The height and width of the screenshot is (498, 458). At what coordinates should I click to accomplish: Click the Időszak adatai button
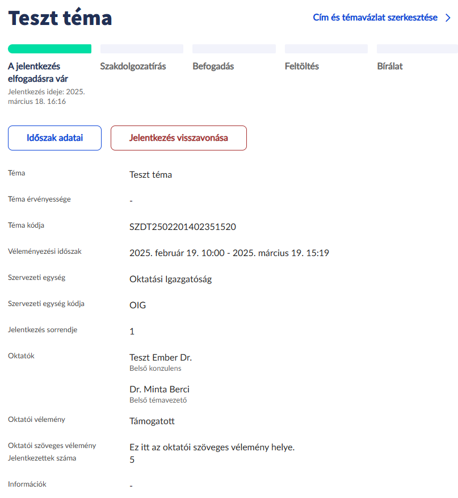coord(54,138)
